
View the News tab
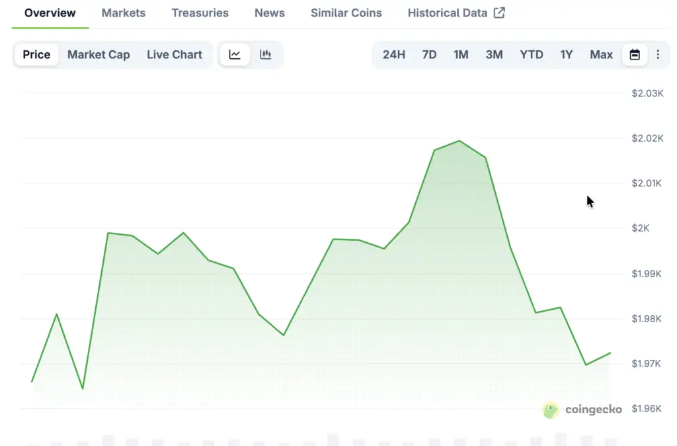click(x=270, y=13)
